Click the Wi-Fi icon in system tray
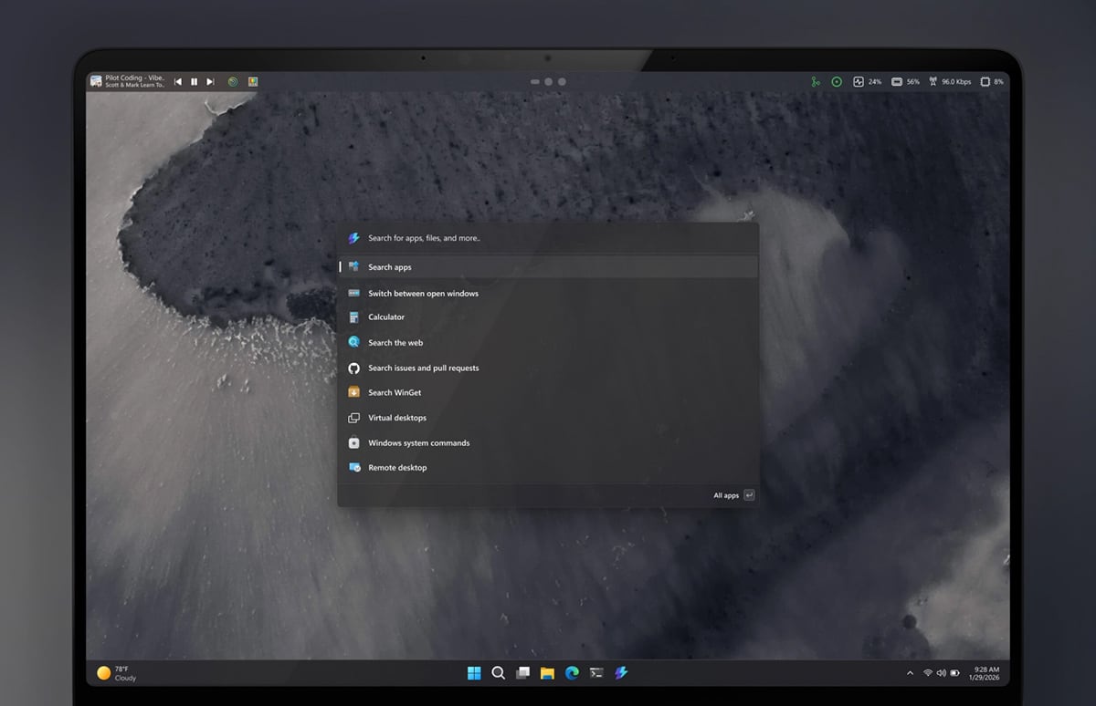Image resolution: width=1096 pixels, height=706 pixels. click(928, 673)
